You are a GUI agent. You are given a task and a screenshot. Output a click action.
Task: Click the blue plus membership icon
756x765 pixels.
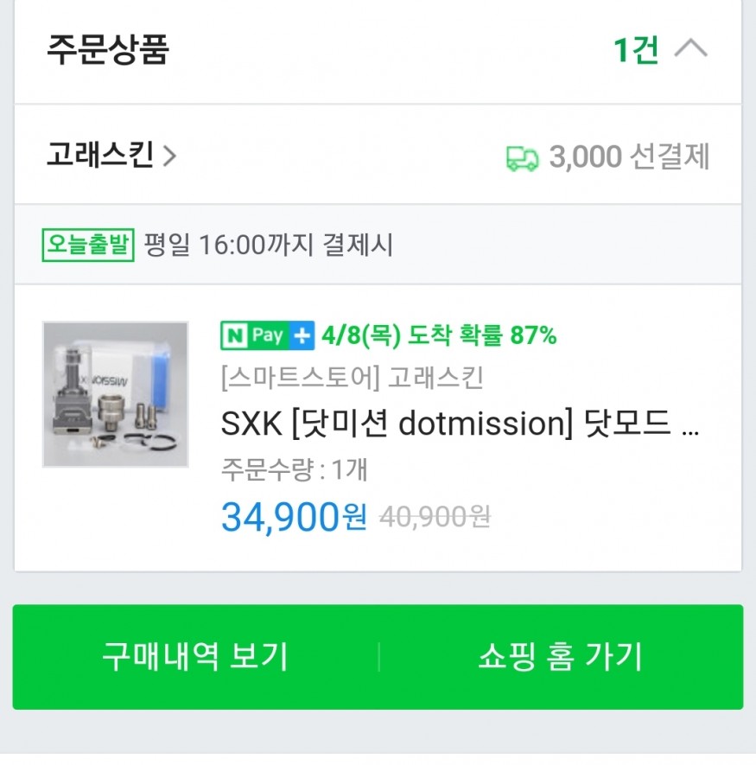coord(302,335)
